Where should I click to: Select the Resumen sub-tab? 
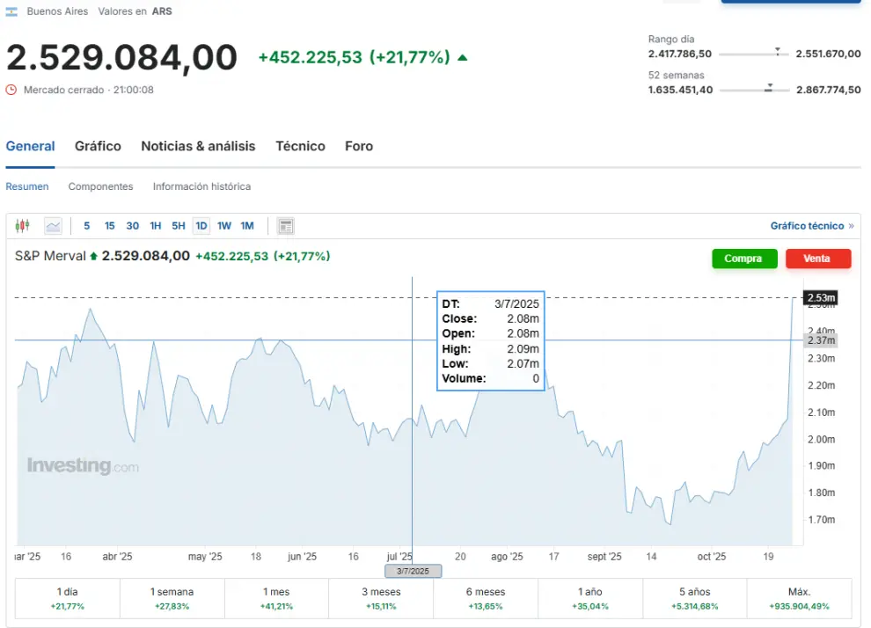(27, 186)
